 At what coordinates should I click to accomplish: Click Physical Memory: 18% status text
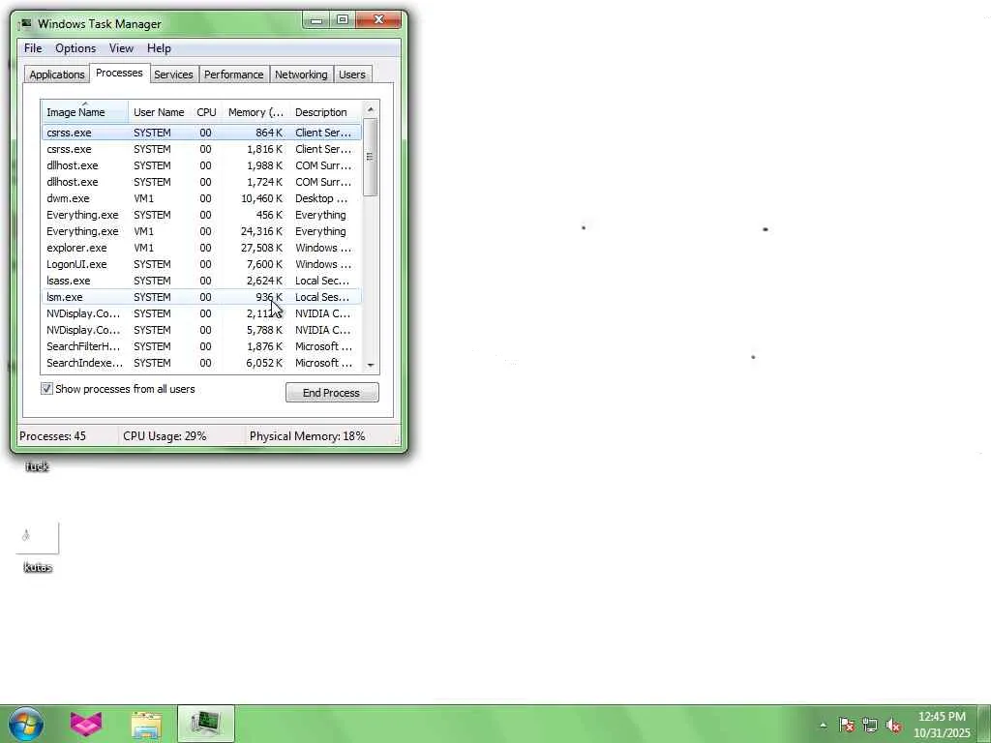(x=307, y=436)
